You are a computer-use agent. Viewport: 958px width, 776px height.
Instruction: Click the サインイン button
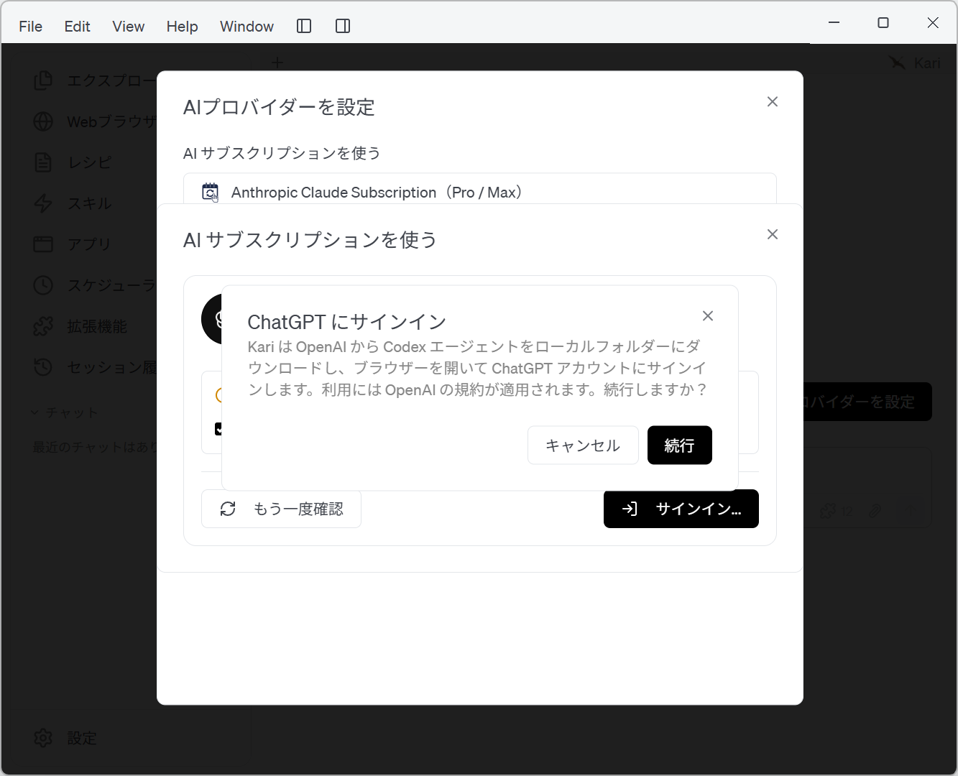point(681,509)
